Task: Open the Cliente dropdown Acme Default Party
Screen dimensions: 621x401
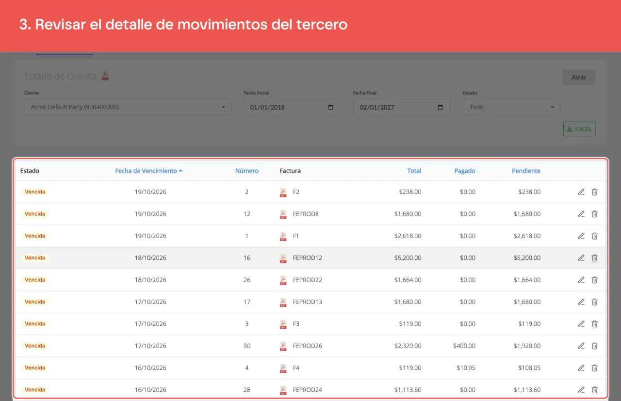Action: click(x=128, y=107)
